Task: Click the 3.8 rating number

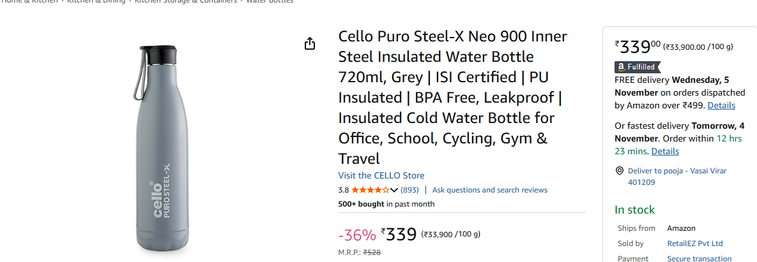Action: pyautogui.click(x=343, y=190)
